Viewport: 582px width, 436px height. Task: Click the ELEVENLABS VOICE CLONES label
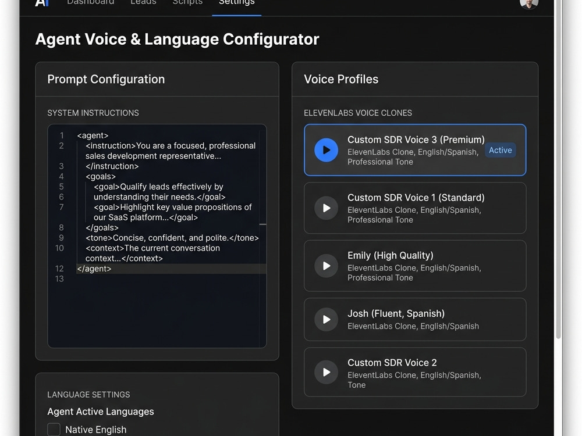click(x=358, y=113)
